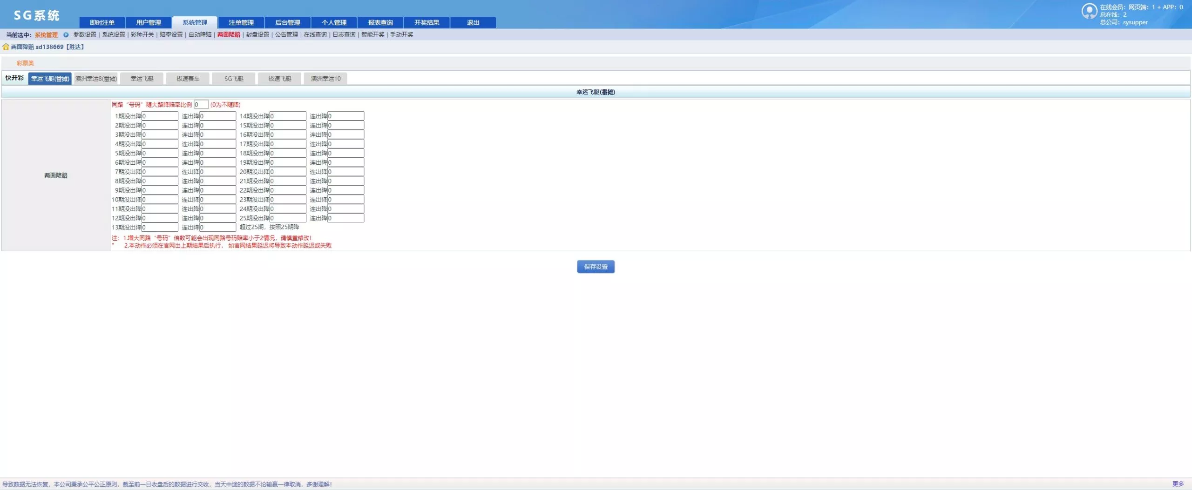Image resolution: width=1192 pixels, height=490 pixels.
Task: Go to 自动降赔 submenu link
Action: coord(200,35)
